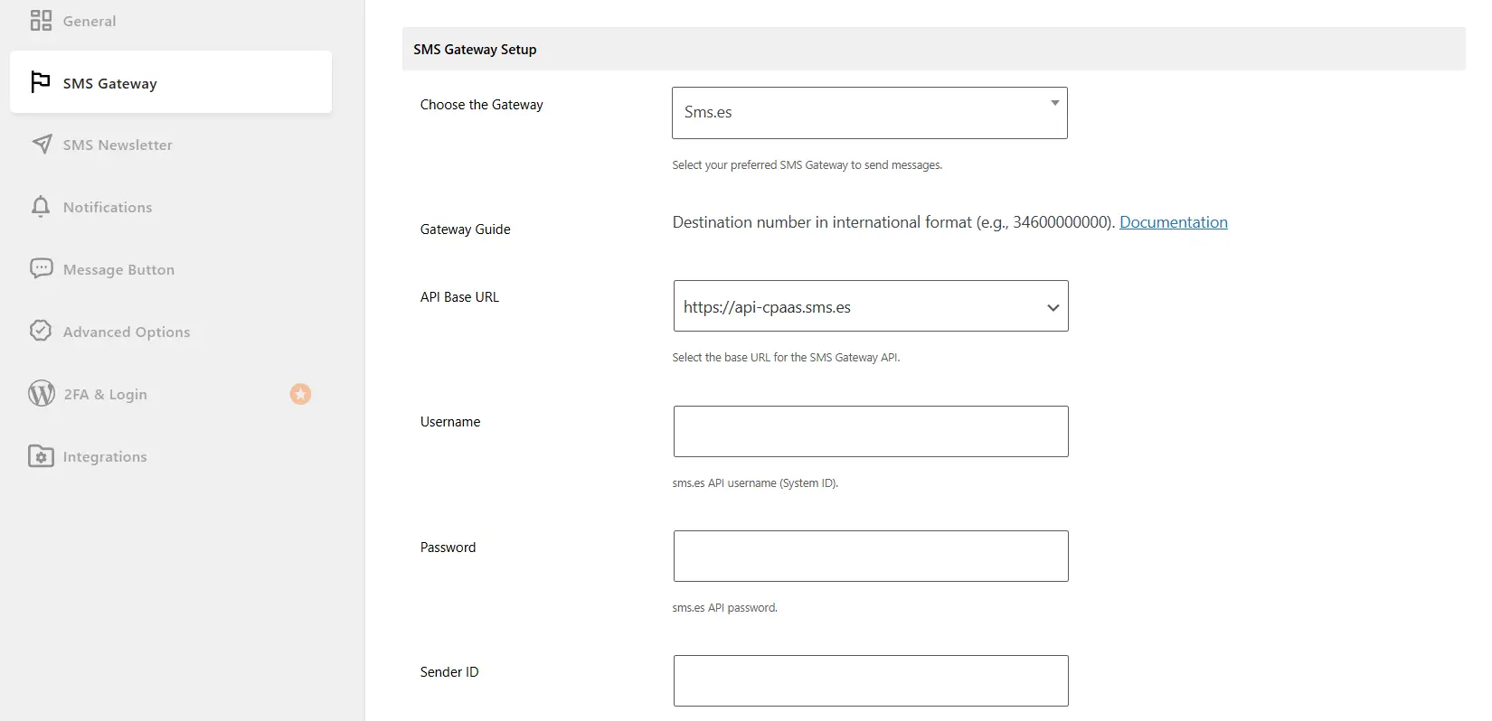Screen dimensions: 1492x721
Task: Click the SMS Newsletter paper plane icon
Action: pyautogui.click(x=42, y=145)
